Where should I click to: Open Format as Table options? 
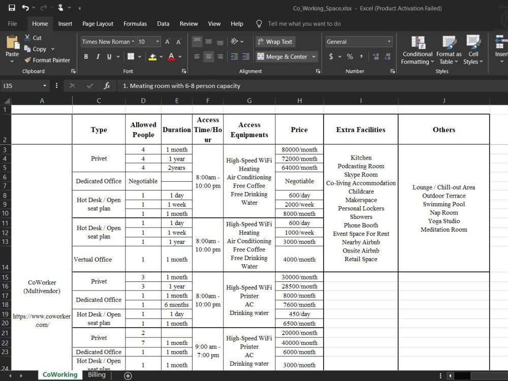449,49
